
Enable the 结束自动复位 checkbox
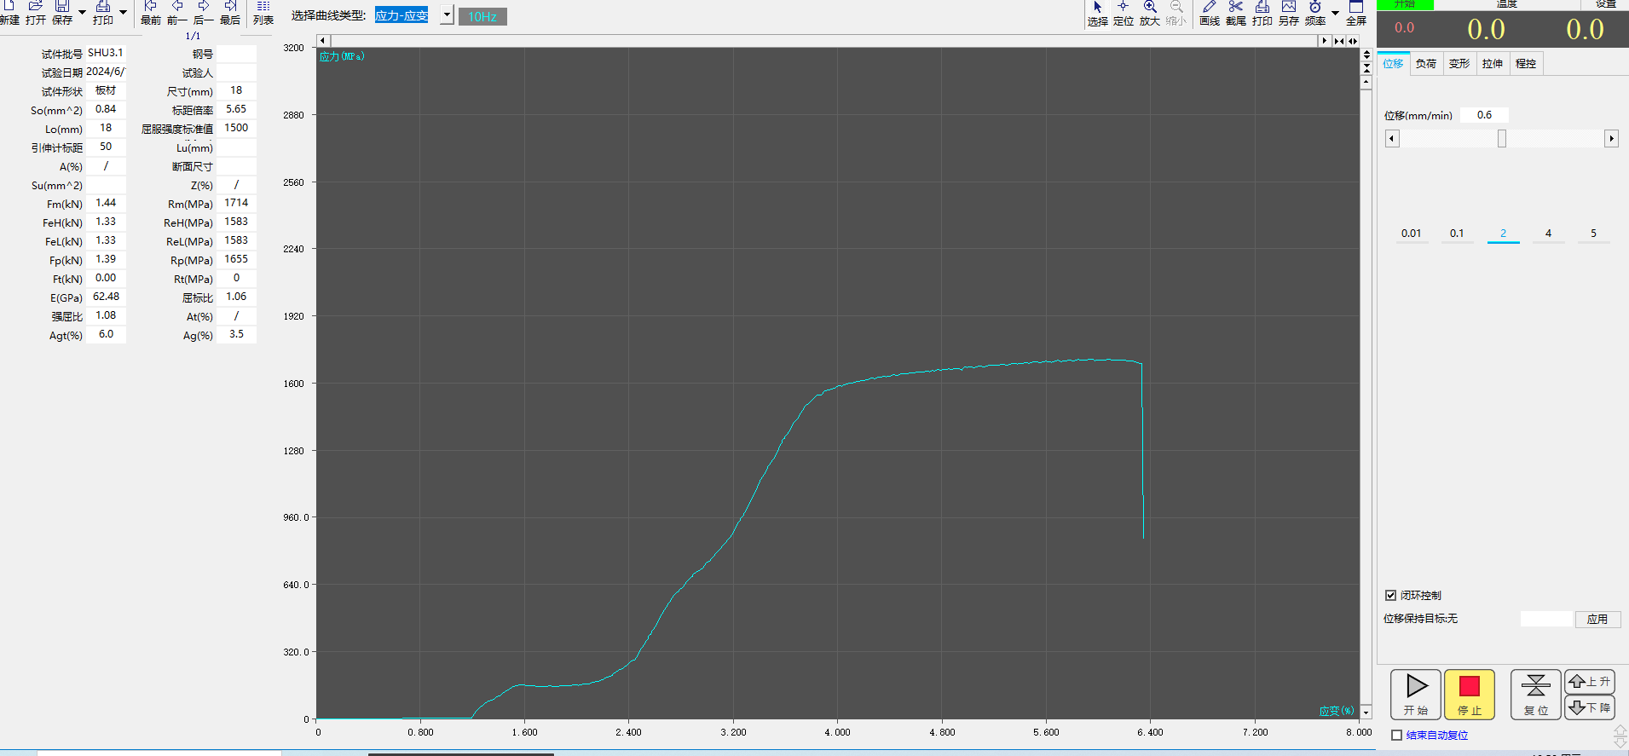click(x=1396, y=735)
